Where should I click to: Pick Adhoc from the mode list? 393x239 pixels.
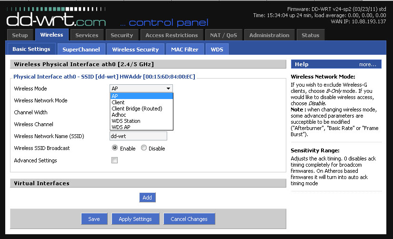coord(141,115)
